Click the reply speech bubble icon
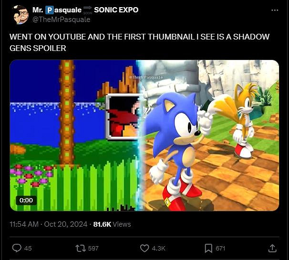 pos(17,248)
